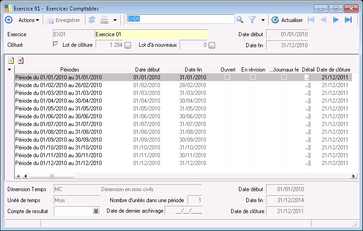Go to the first record arrow
The image size is (363, 231).
311,20
